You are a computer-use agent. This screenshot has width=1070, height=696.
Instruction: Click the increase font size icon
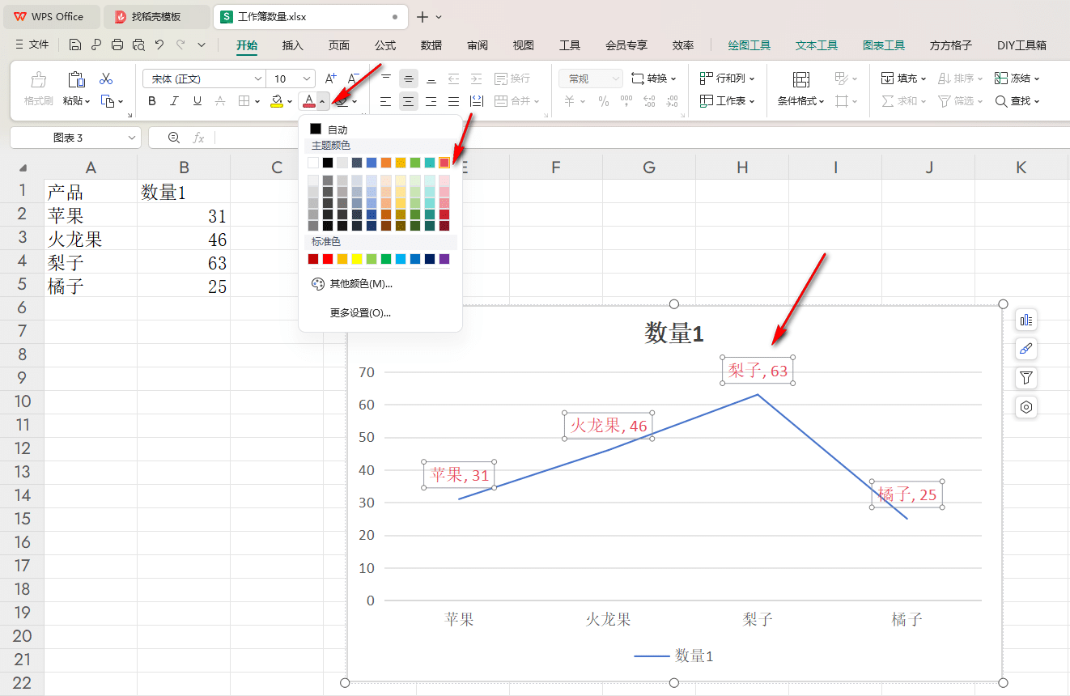click(x=330, y=79)
